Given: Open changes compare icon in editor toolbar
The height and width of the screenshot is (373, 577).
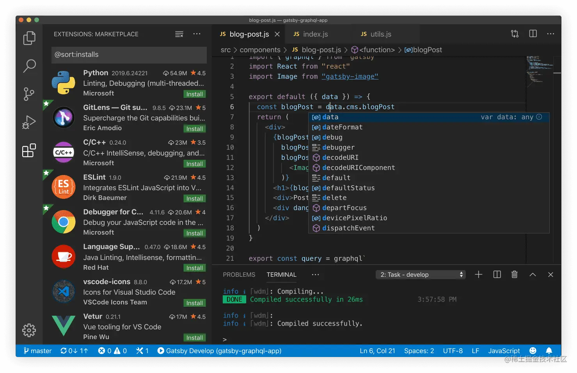Looking at the screenshot, I should pyautogui.click(x=515, y=34).
